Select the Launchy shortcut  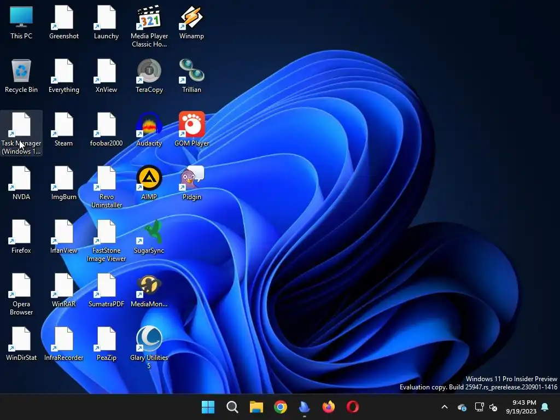pos(107,22)
